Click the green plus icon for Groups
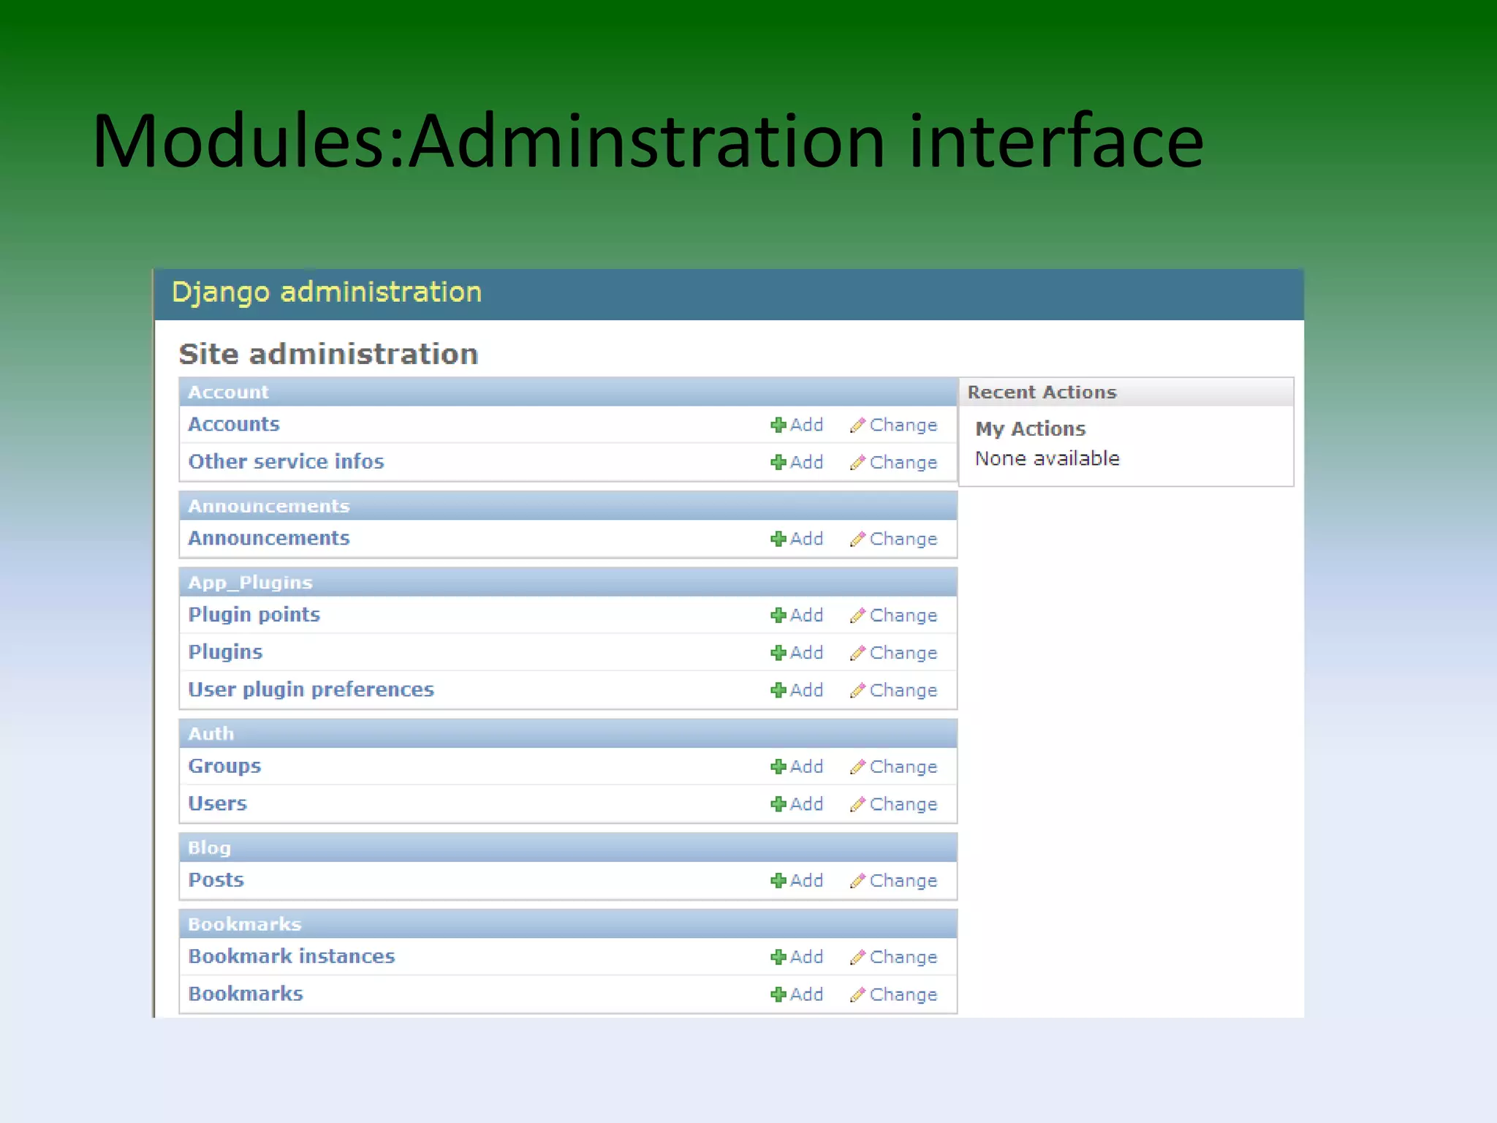The height and width of the screenshot is (1123, 1497). point(778,766)
